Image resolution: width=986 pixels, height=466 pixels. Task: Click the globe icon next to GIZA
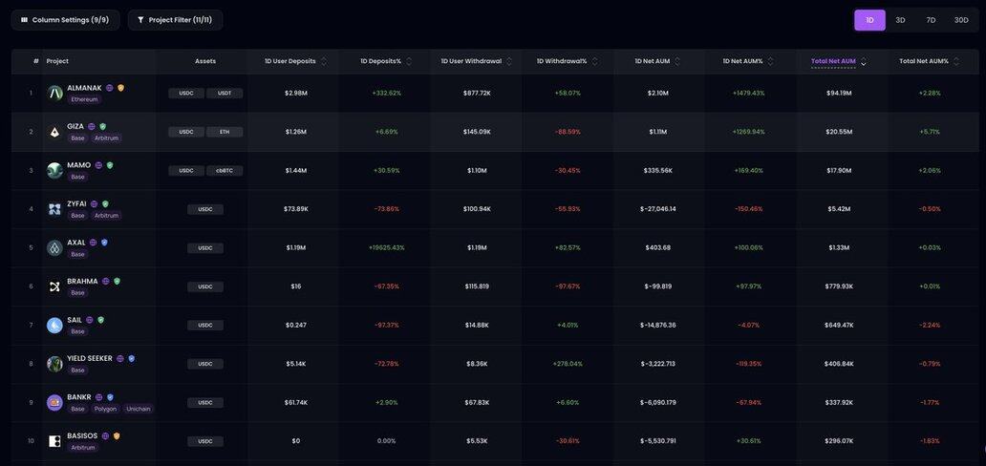[x=92, y=126]
